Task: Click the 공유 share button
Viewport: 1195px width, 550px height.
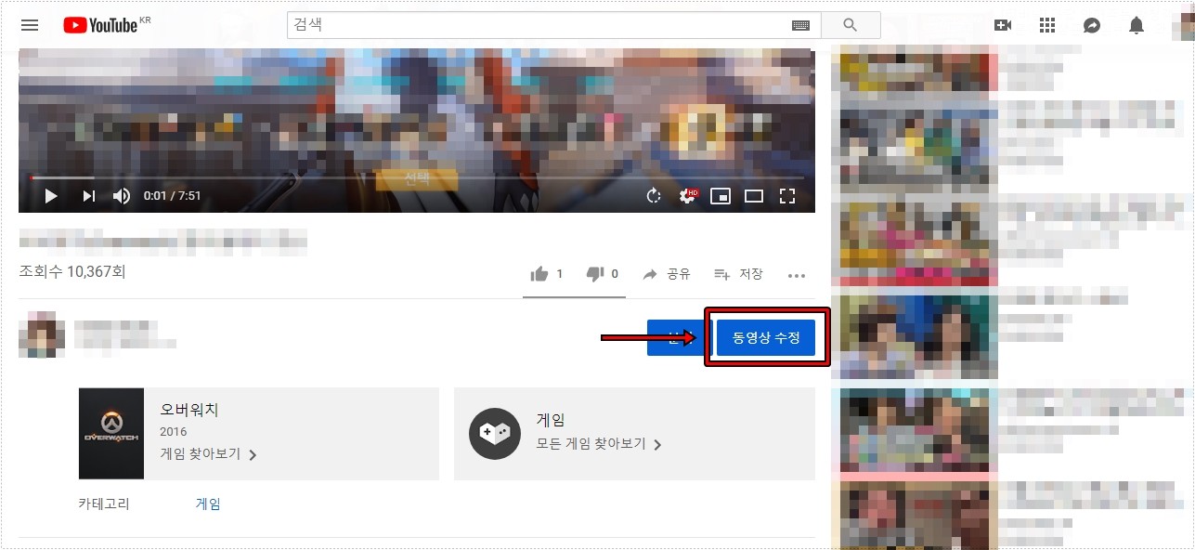Action: (667, 274)
